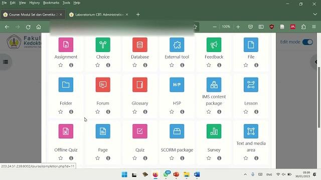Choose the Choice activity icon
Image resolution: width=321 pixels, height=180 pixels.
click(103, 44)
